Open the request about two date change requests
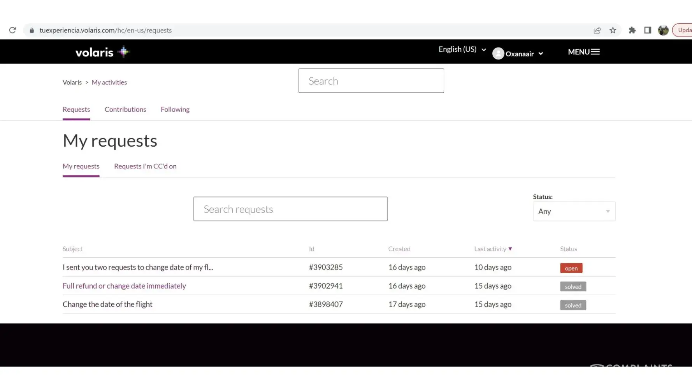 tap(138, 267)
